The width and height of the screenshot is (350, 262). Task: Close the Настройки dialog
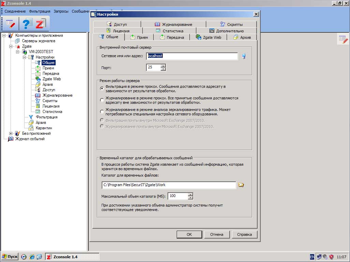(x=256, y=14)
